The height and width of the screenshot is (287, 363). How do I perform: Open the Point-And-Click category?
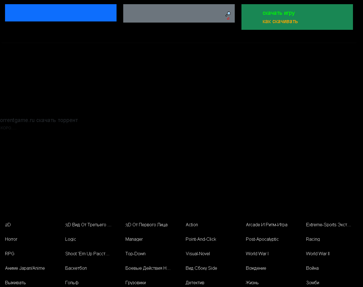pyautogui.click(x=201, y=239)
